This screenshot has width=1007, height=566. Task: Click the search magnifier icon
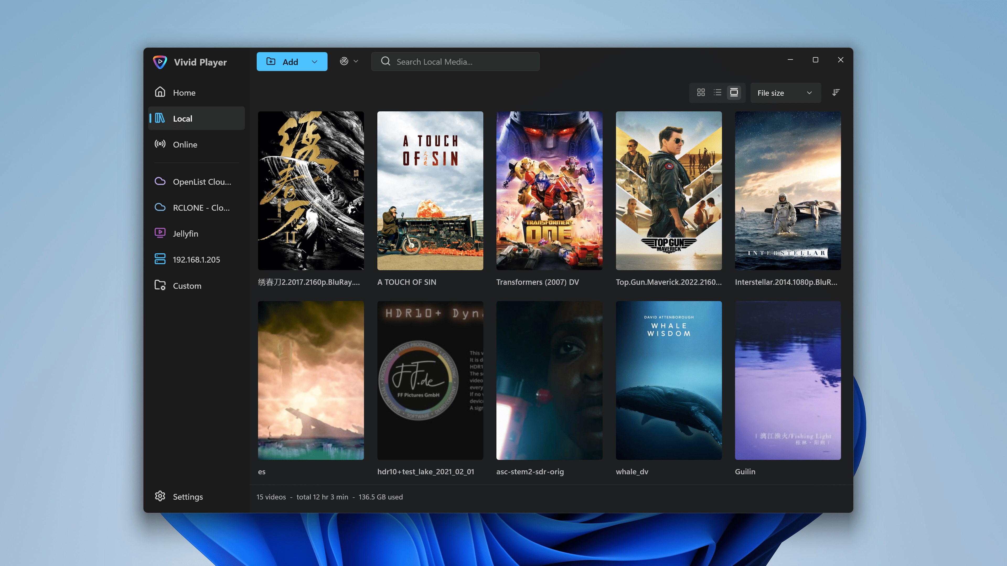(385, 61)
